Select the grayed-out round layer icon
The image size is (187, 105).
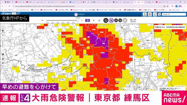click(125, 20)
